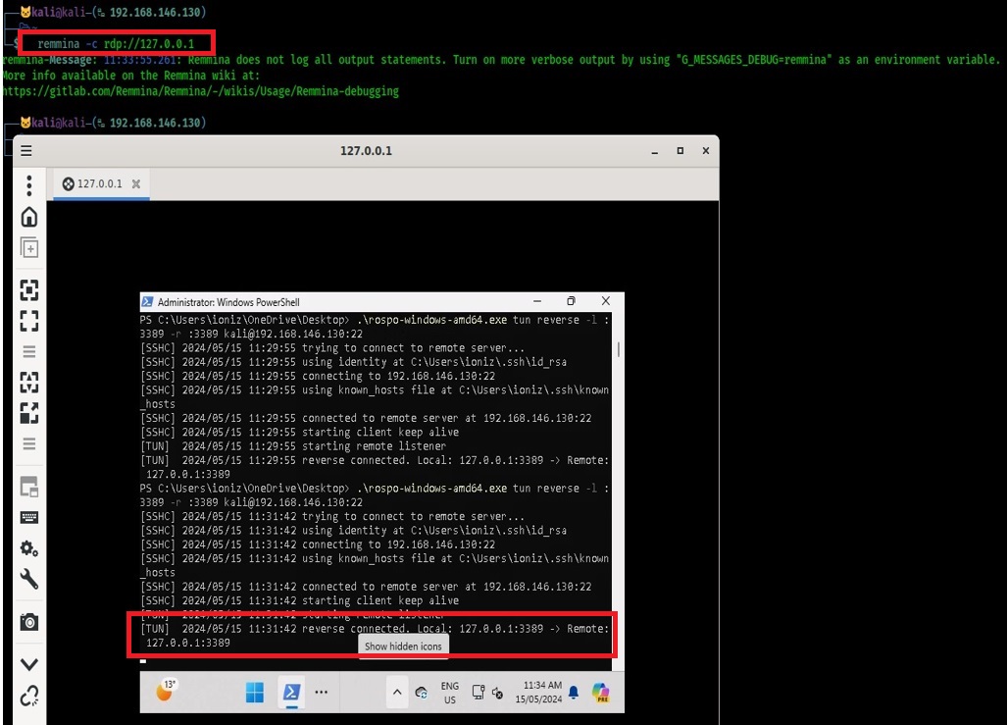The height and width of the screenshot is (725, 1008).
Task: Click the home icon in Remmina sidebar
Action: (x=29, y=217)
